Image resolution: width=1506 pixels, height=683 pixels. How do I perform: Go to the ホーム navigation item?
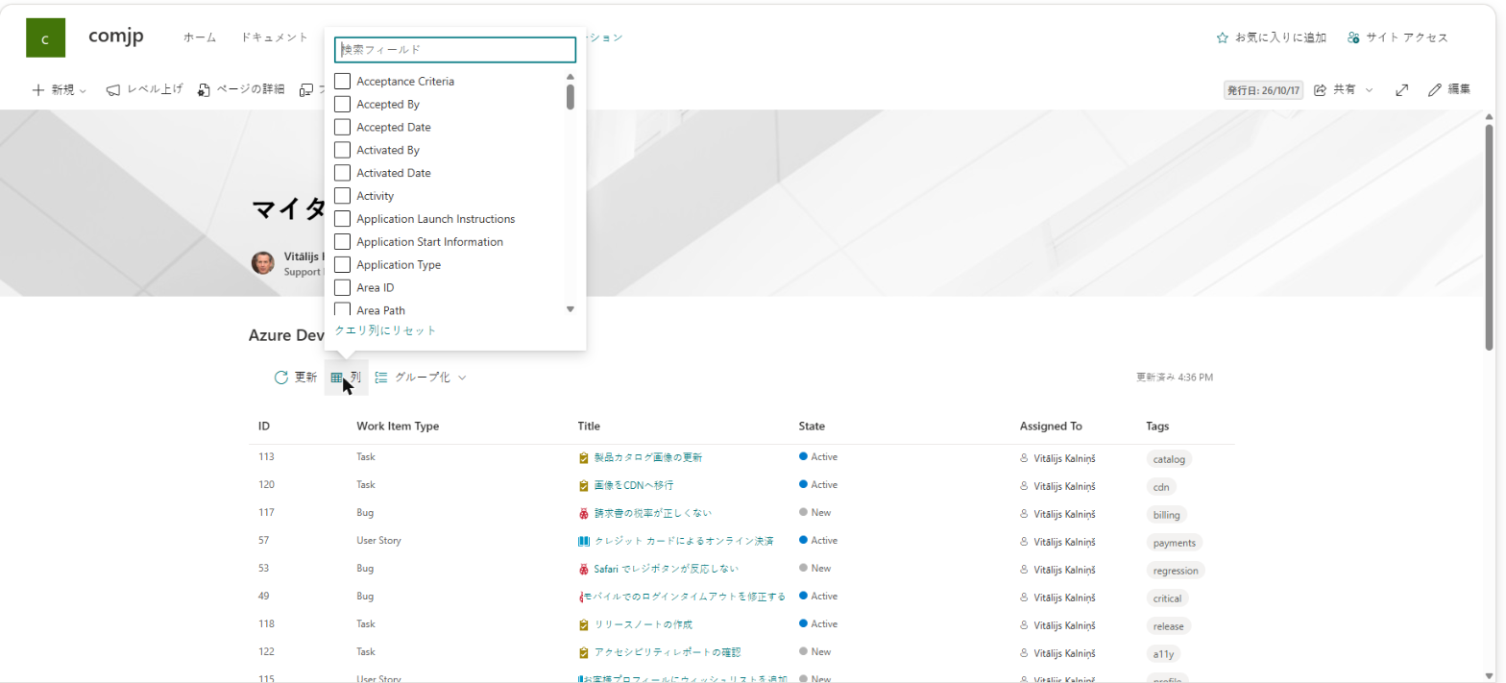[200, 37]
